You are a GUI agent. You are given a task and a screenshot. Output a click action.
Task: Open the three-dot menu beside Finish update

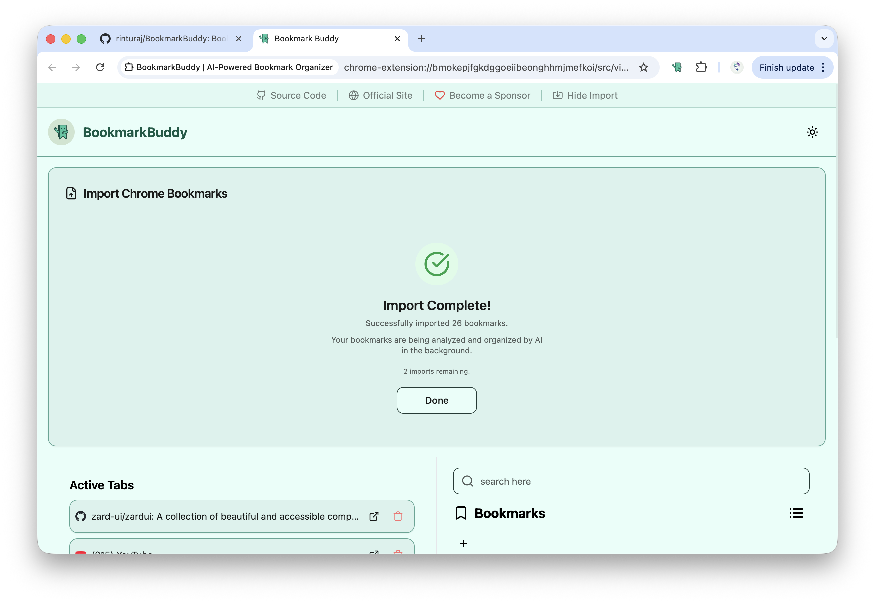[x=823, y=67]
